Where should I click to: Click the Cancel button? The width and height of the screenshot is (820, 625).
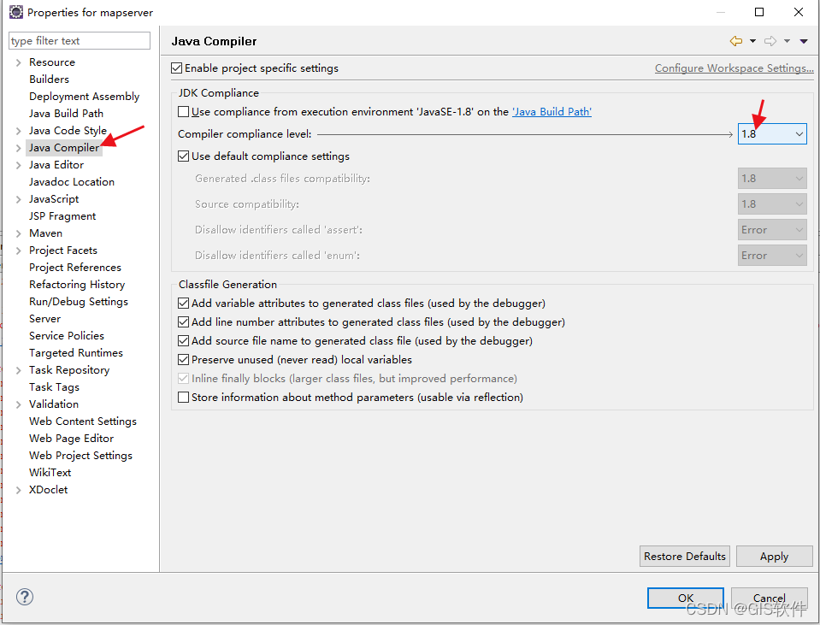(770, 598)
